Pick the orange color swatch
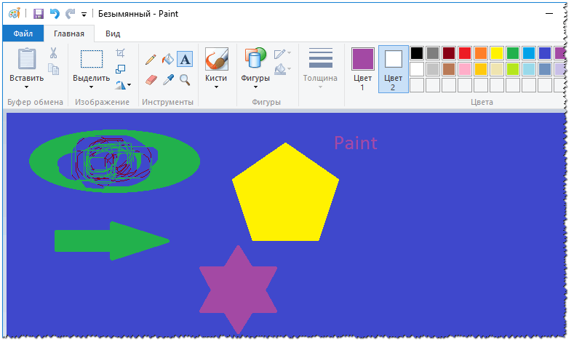This screenshot has height=345, width=574. click(x=481, y=53)
